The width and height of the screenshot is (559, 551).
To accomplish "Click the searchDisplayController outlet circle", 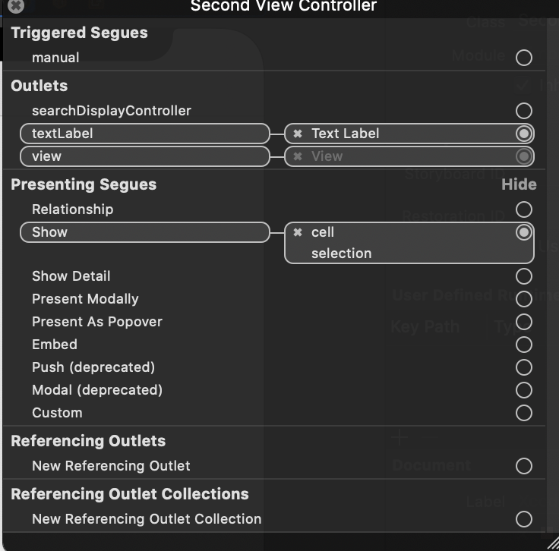I will tap(524, 111).
